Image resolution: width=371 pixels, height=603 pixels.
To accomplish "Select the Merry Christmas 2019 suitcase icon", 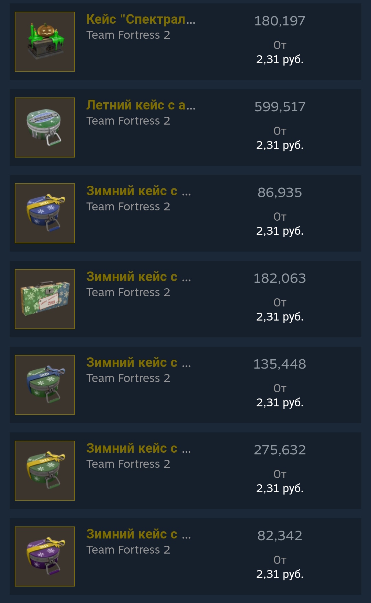I will pyautogui.click(x=45, y=299).
